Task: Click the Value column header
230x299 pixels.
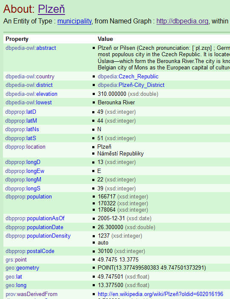Action: coord(105,39)
